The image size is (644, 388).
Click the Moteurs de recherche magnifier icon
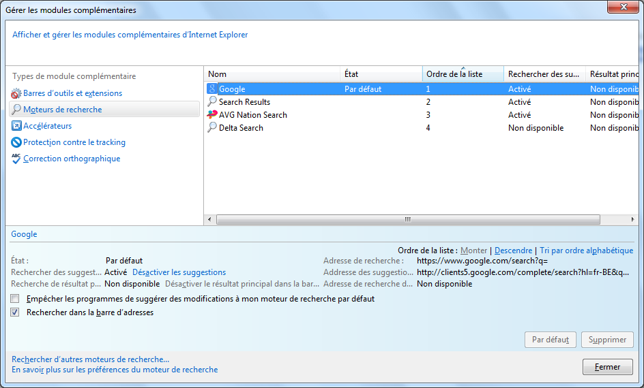[x=16, y=110]
